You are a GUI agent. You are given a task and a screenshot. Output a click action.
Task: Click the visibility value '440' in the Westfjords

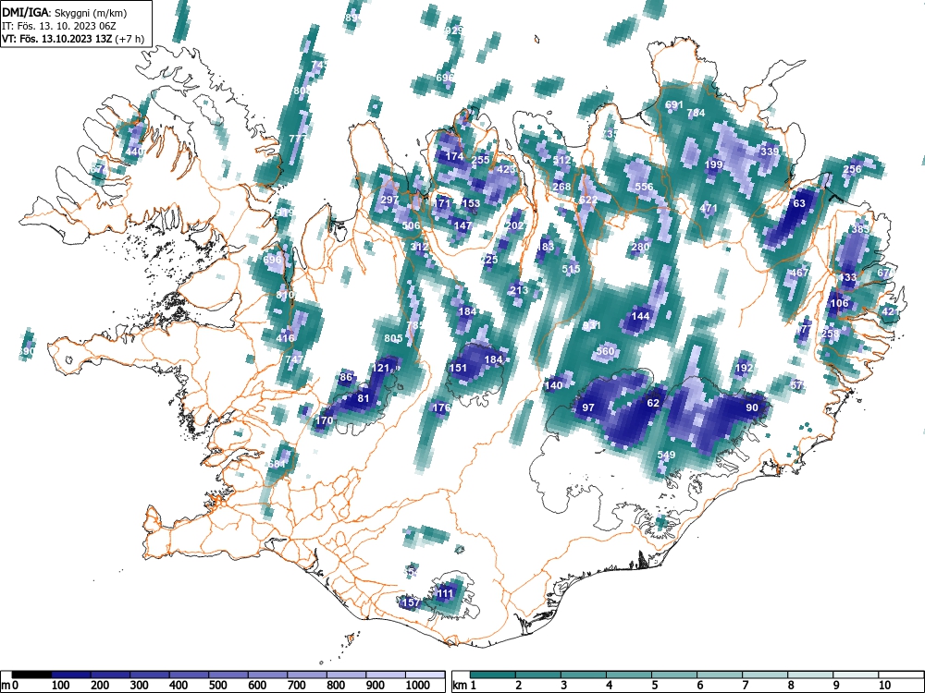point(134,152)
